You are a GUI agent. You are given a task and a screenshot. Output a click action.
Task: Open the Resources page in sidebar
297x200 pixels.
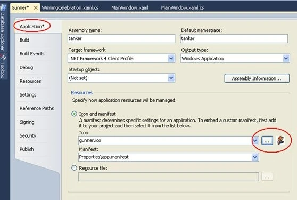[x=30, y=81]
